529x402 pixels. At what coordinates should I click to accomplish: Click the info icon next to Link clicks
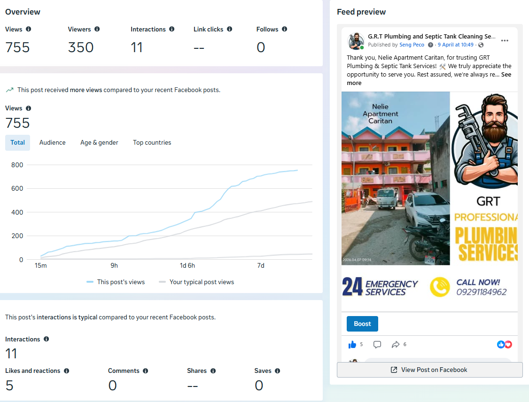229,29
